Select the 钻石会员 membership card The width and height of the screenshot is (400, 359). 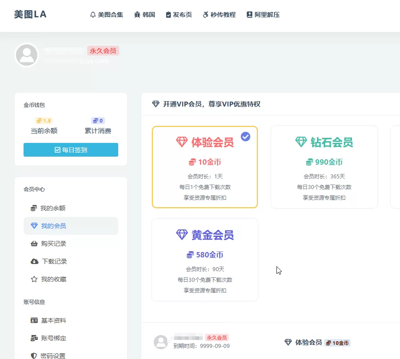coord(324,167)
